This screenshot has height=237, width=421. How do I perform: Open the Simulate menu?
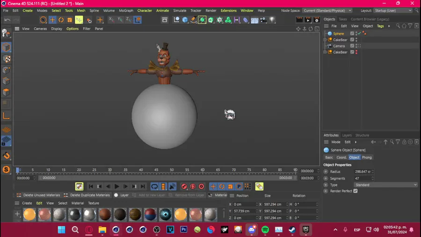pos(180,10)
